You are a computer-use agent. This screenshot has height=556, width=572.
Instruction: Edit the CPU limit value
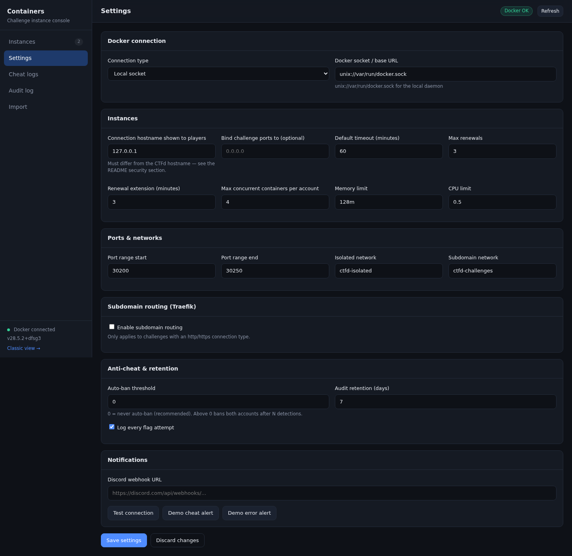(x=502, y=202)
